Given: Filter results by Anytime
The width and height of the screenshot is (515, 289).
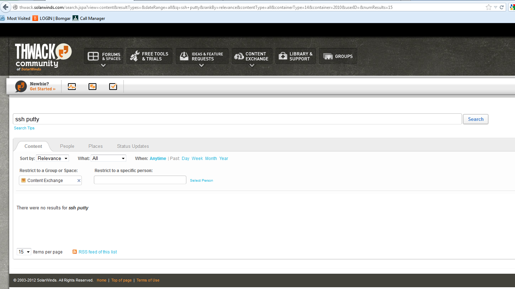Looking at the screenshot, I should pos(158,159).
